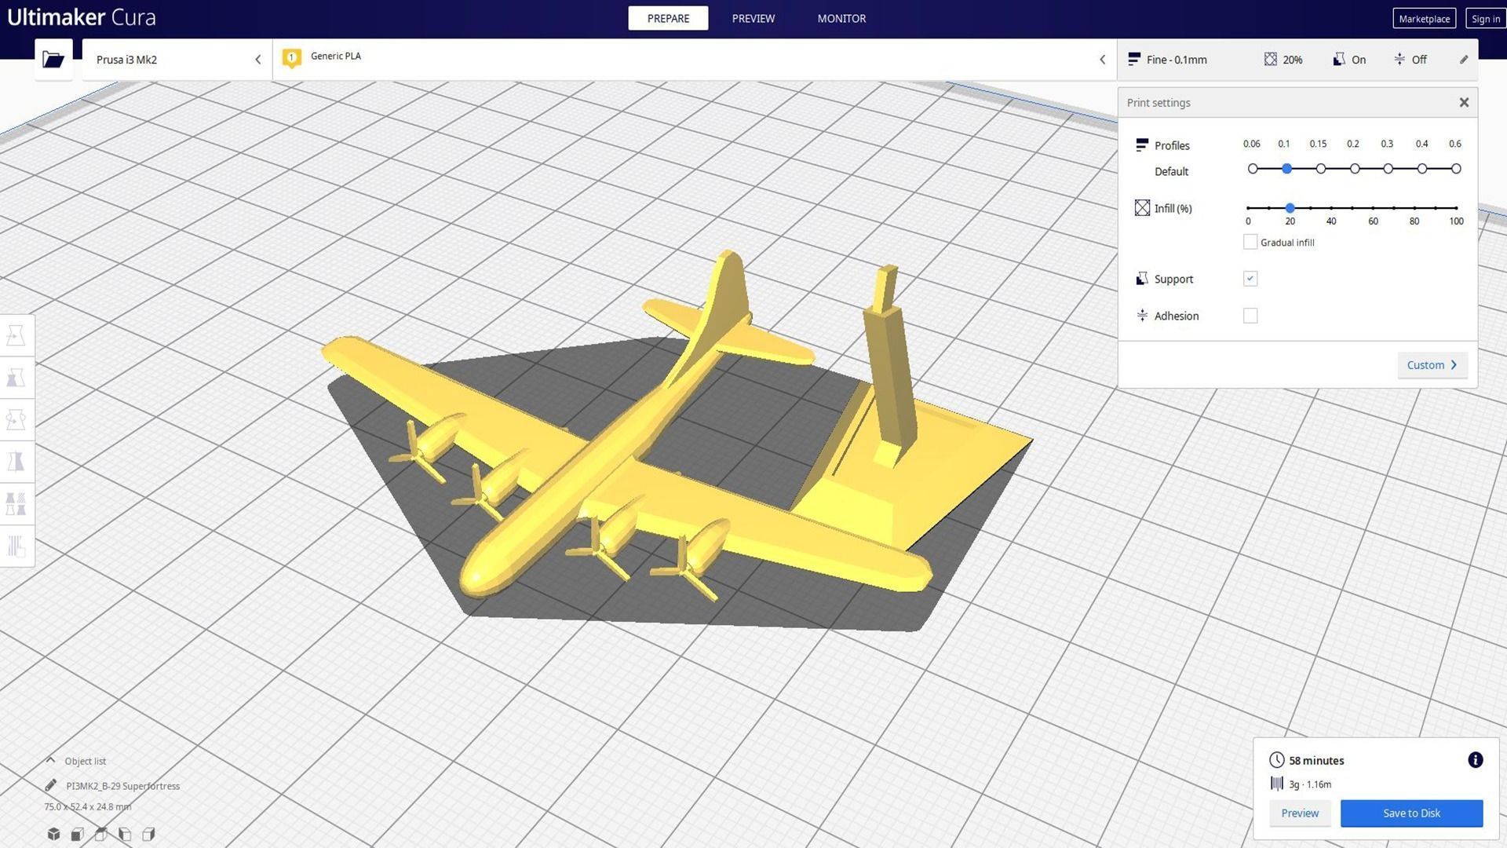Image resolution: width=1507 pixels, height=848 pixels.
Task: Click adhesion Off indicator in header
Action: click(1410, 60)
